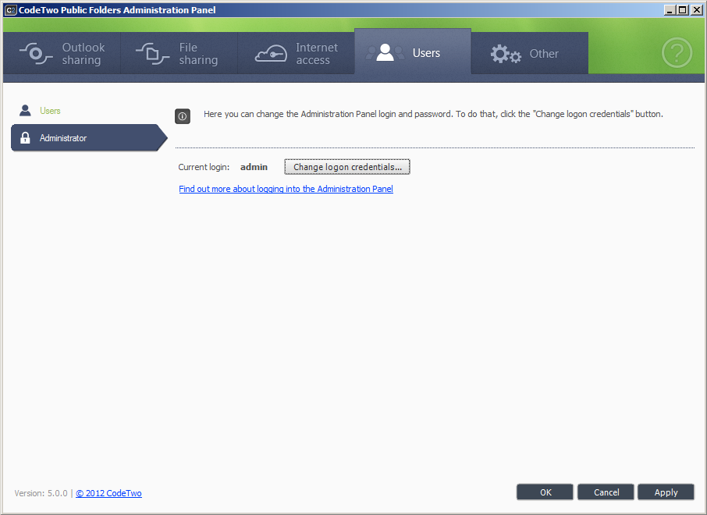The height and width of the screenshot is (515, 707).
Task: Select Users in the left sidebar
Action: pos(50,111)
